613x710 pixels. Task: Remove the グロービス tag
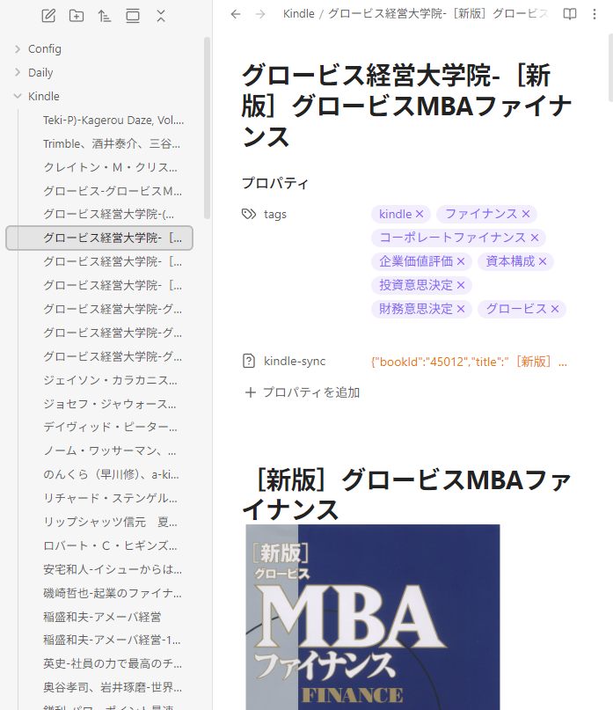coord(555,309)
